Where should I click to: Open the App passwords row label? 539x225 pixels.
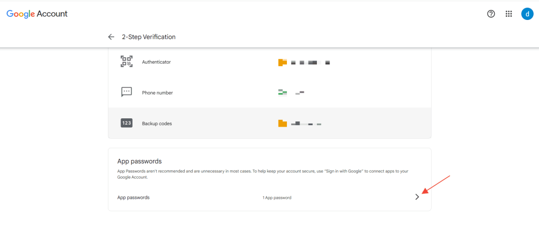point(133,198)
